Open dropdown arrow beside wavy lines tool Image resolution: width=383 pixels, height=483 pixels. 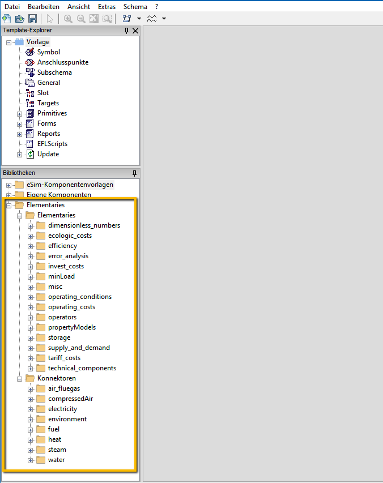(164, 19)
